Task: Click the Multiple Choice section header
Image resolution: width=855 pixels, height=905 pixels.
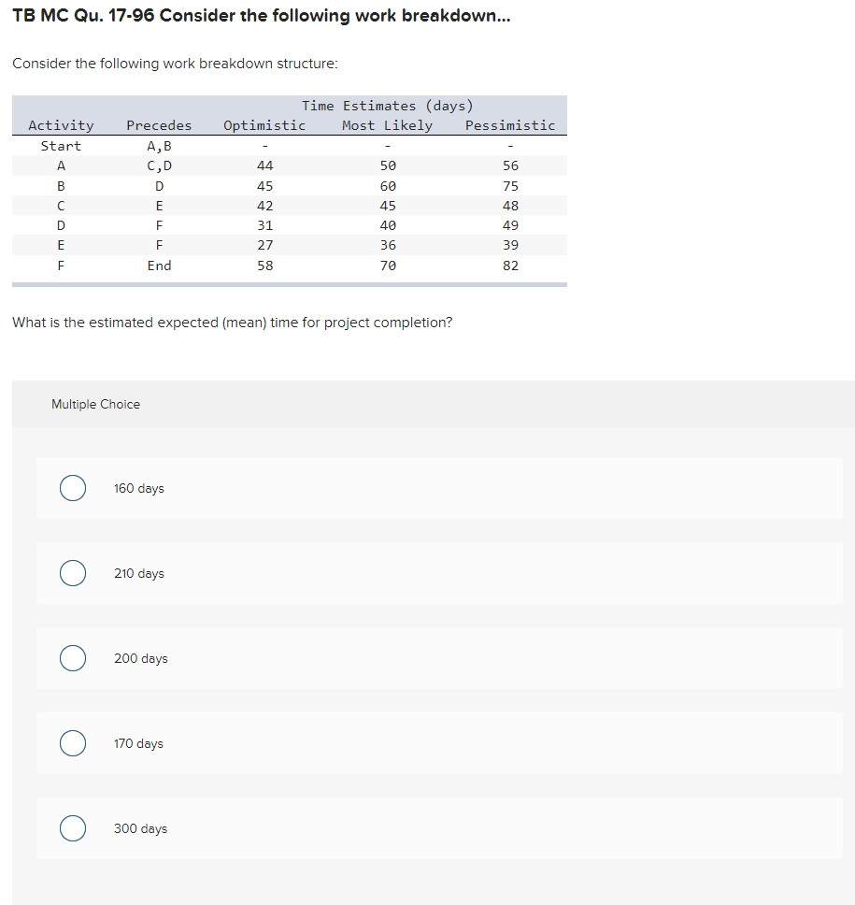Action: [95, 404]
